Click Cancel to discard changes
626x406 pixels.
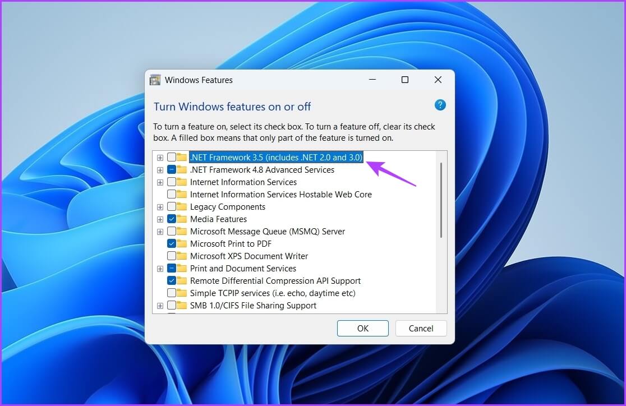421,328
